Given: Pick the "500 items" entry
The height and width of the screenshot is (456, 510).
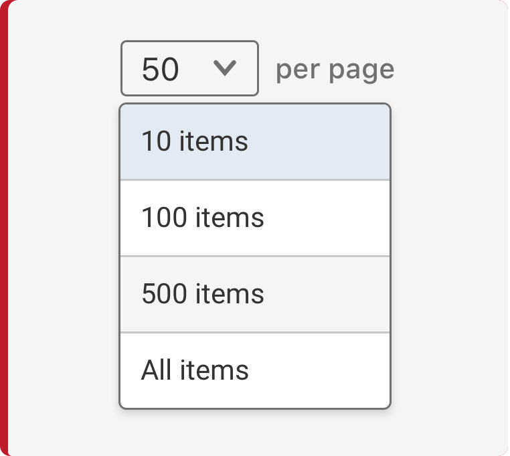Looking at the screenshot, I should pyautogui.click(x=254, y=295).
